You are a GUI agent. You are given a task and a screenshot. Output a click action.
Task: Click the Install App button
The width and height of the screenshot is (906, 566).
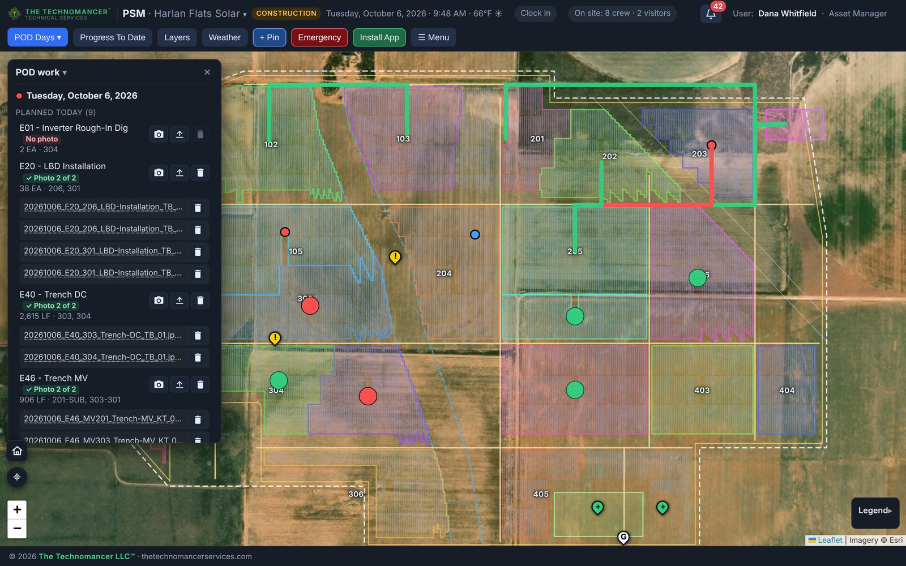[x=379, y=37]
